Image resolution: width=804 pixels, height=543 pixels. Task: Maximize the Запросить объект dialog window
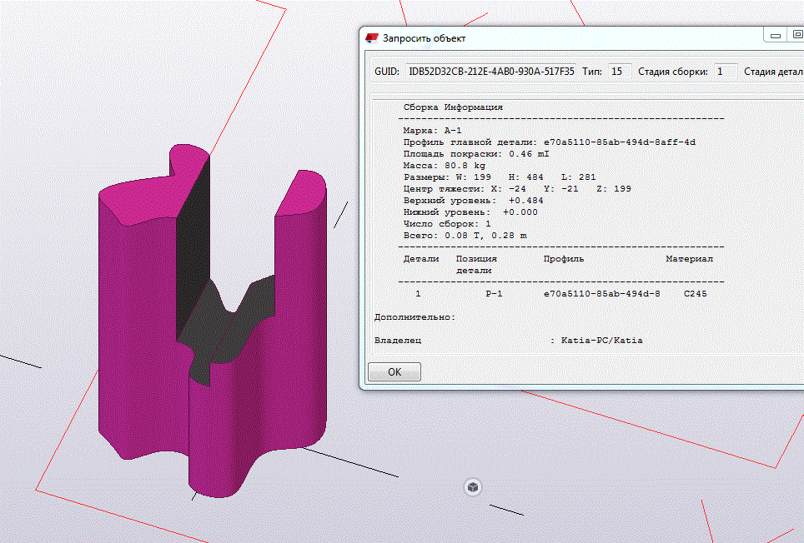click(797, 35)
